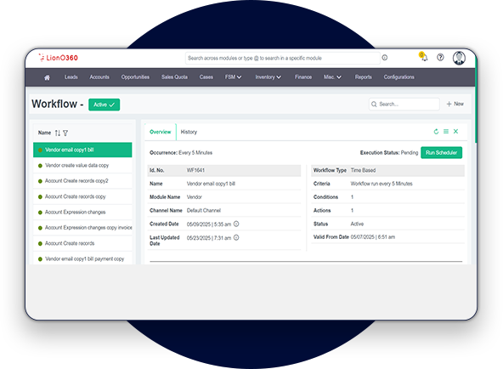Select Vendor email copy1 bill payment copy

click(x=82, y=259)
